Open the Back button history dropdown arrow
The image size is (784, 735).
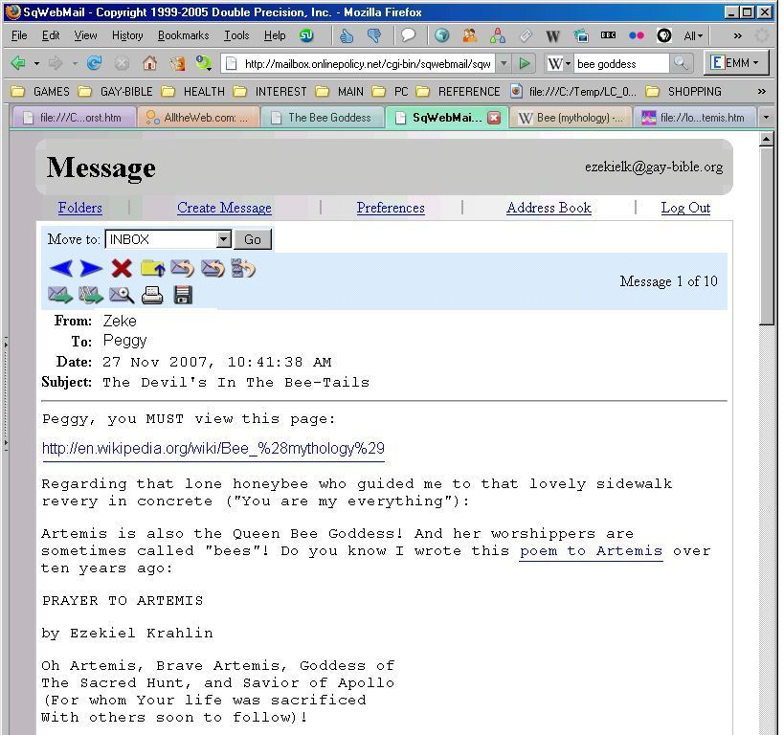pyautogui.click(x=36, y=63)
